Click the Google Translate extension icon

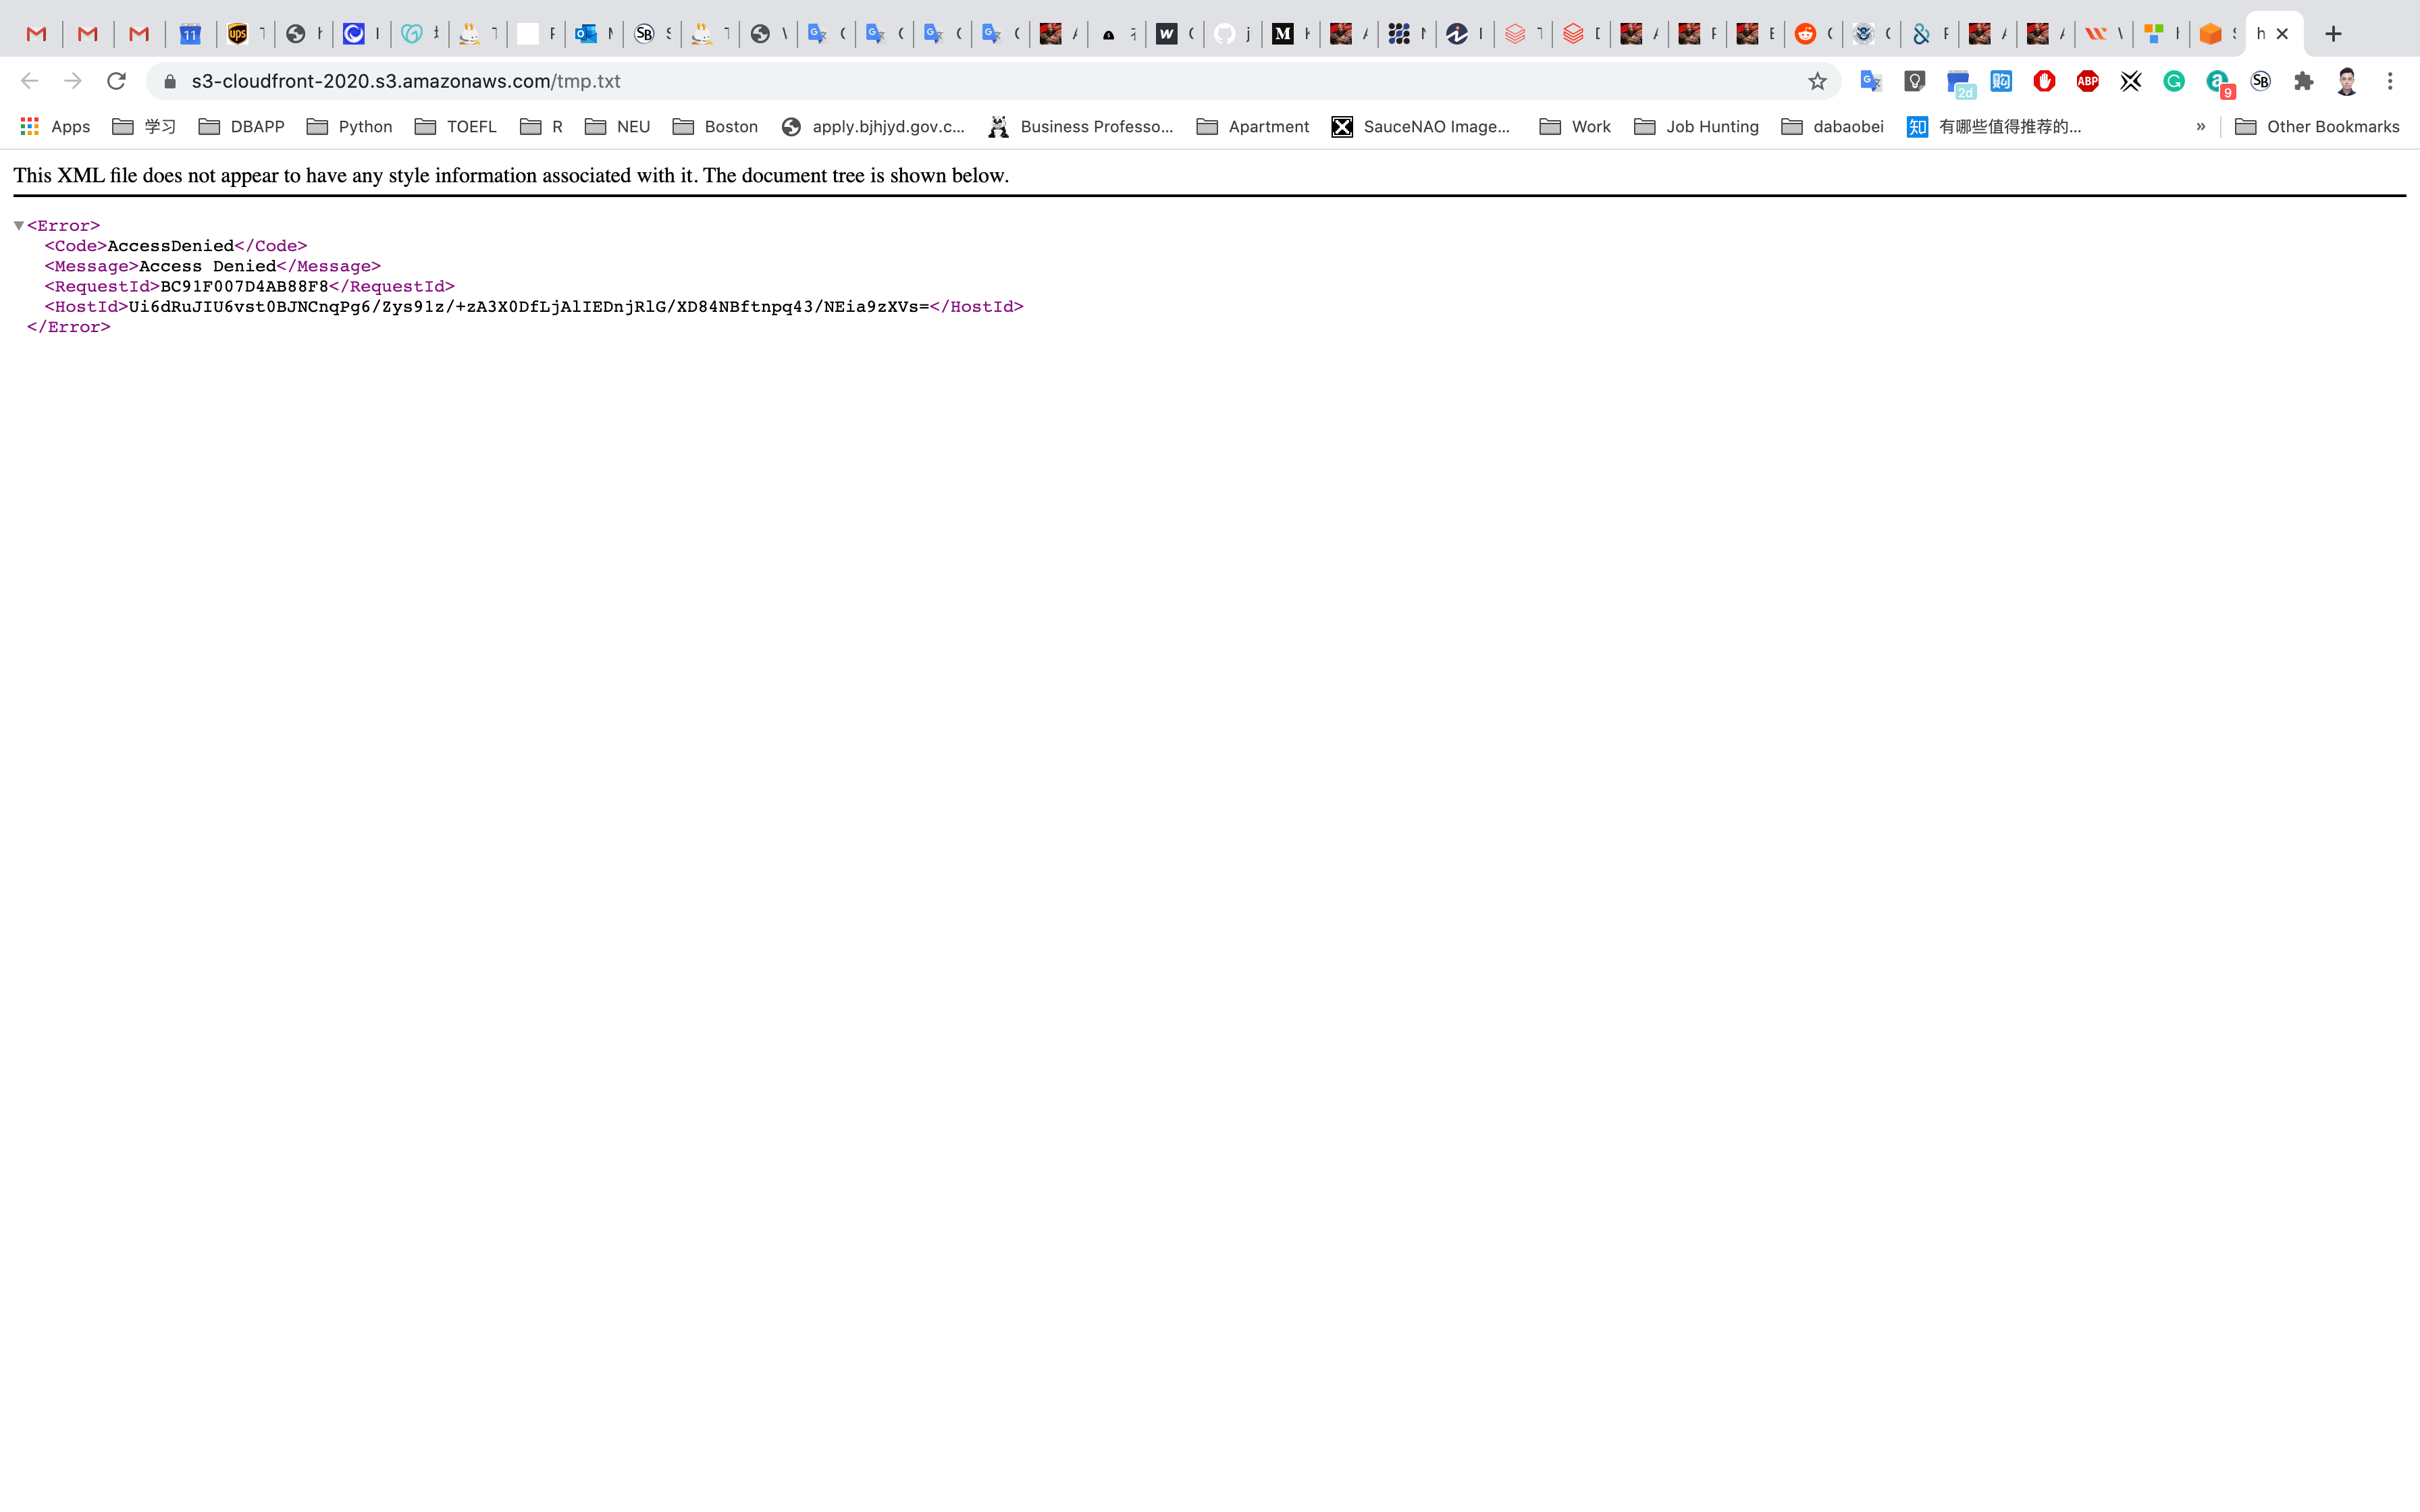1870,81
